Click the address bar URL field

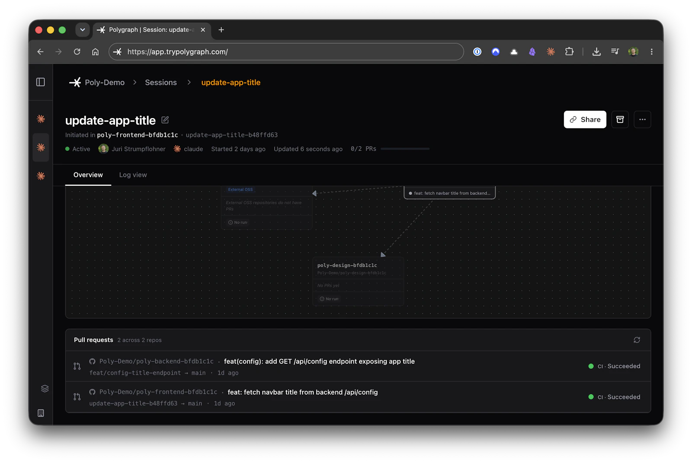click(x=286, y=52)
